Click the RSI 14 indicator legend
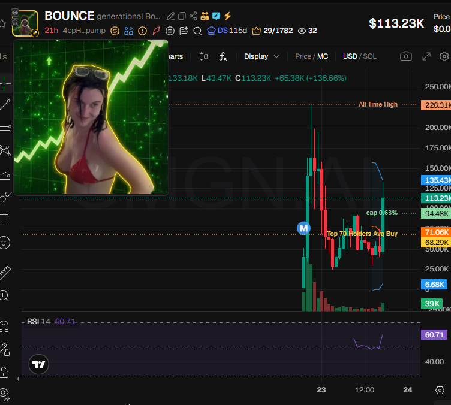The width and height of the screenshot is (451, 405). pyautogui.click(x=51, y=321)
